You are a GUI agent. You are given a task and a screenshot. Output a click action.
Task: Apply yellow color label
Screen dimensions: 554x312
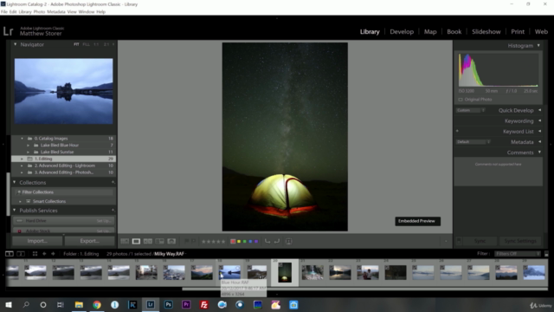click(239, 242)
